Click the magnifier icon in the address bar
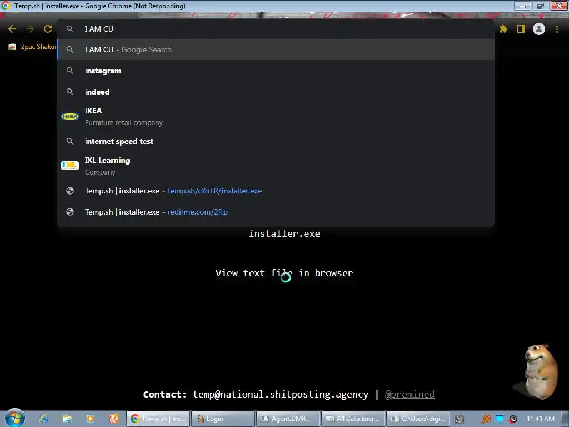Image resolution: width=569 pixels, height=427 pixels. 70,29
